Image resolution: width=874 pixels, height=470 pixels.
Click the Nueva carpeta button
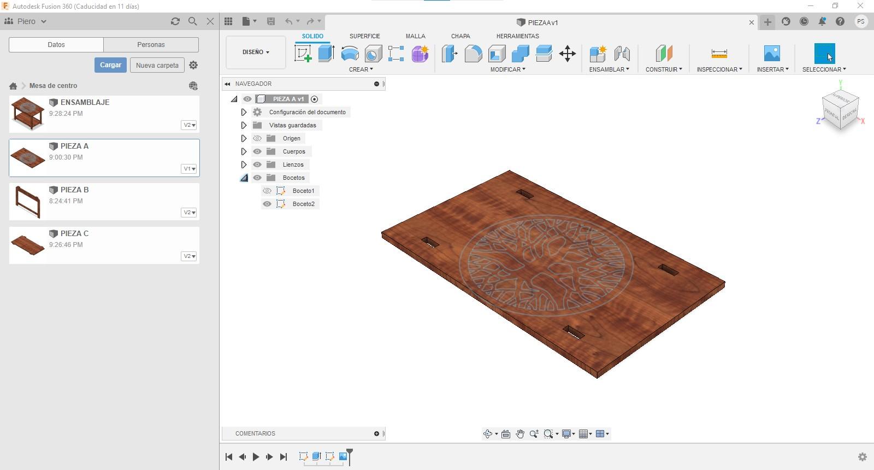click(157, 65)
